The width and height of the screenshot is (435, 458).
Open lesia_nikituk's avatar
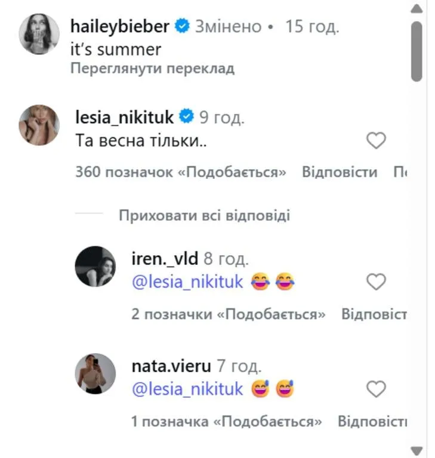click(x=40, y=125)
